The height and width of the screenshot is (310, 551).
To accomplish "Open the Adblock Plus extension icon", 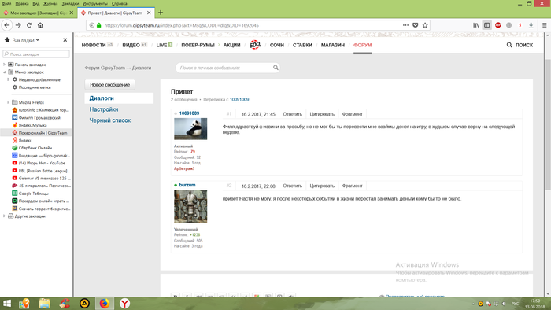I will click(x=498, y=25).
